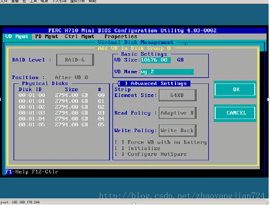270x205 pixels.
Task: Select physical disk 00:01:03 row
Action: 61,113
